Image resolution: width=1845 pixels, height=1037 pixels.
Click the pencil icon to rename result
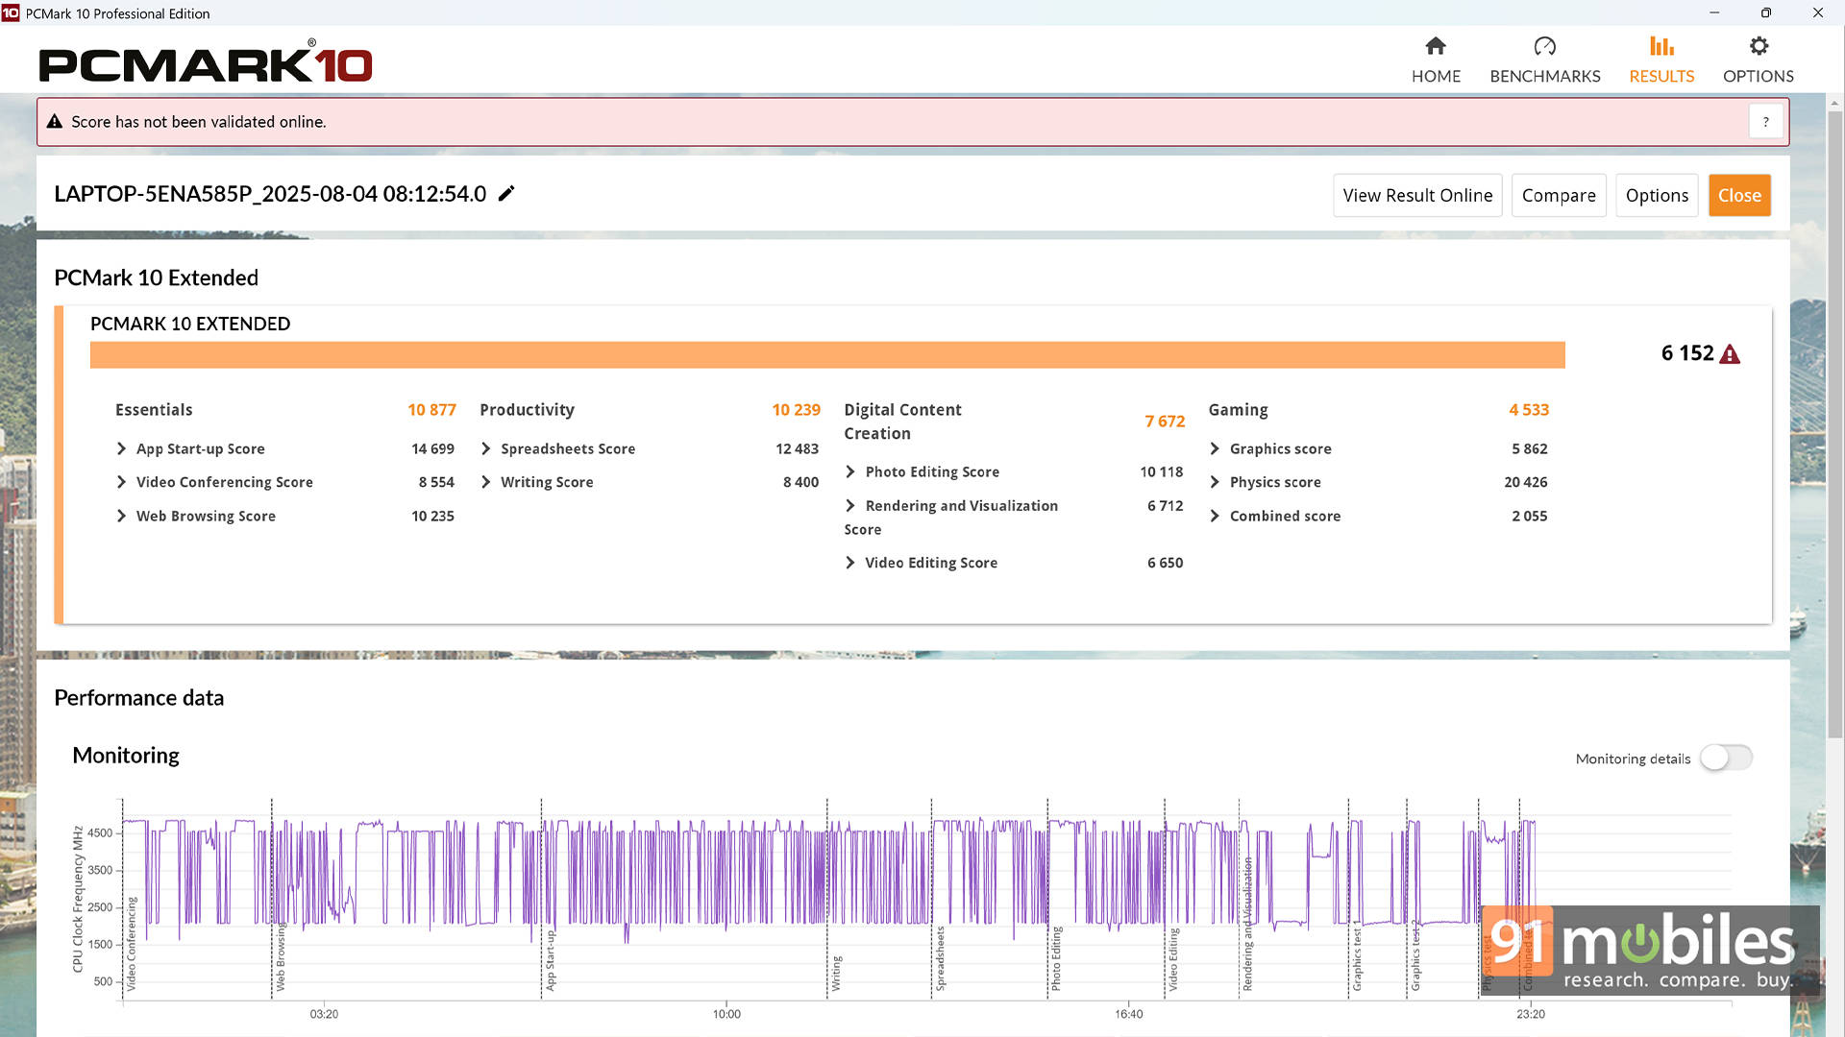click(506, 194)
